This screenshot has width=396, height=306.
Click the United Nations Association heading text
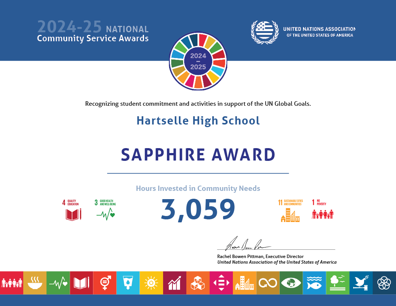[x=319, y=29]
